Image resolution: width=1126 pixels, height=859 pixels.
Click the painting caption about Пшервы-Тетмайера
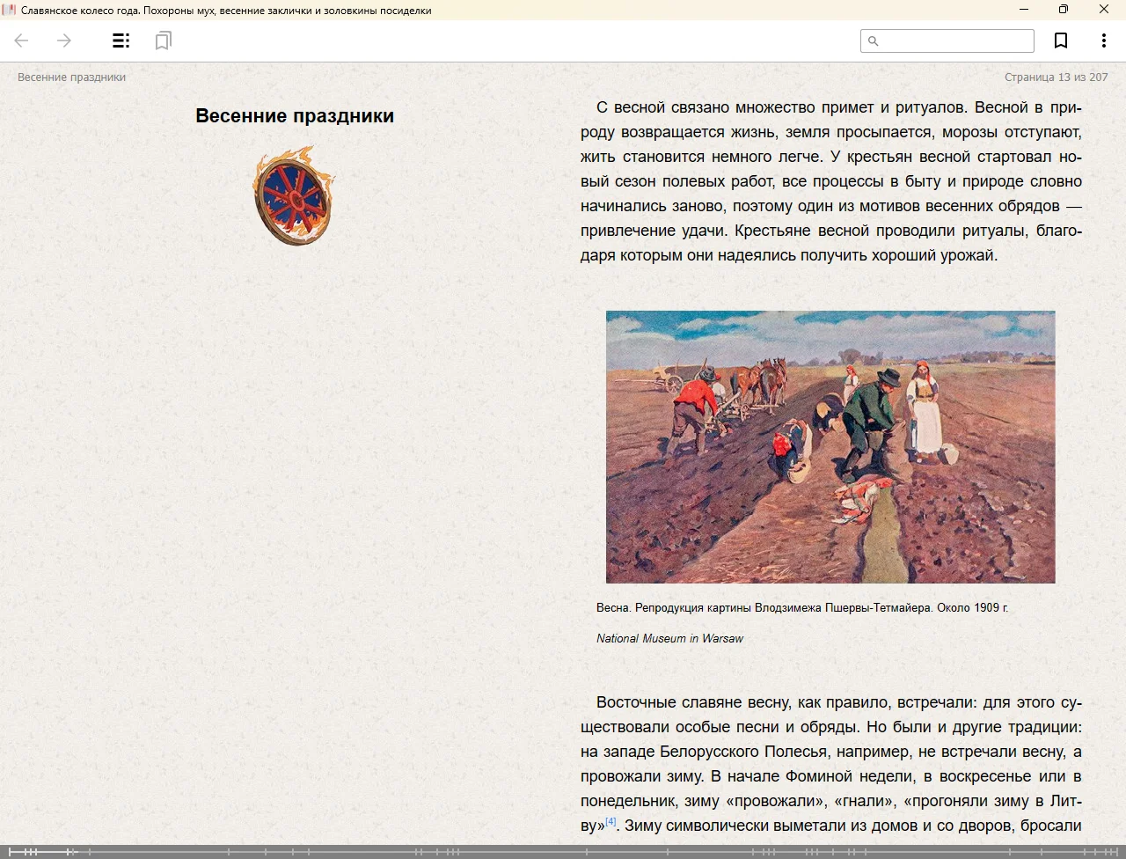[801, 607]
